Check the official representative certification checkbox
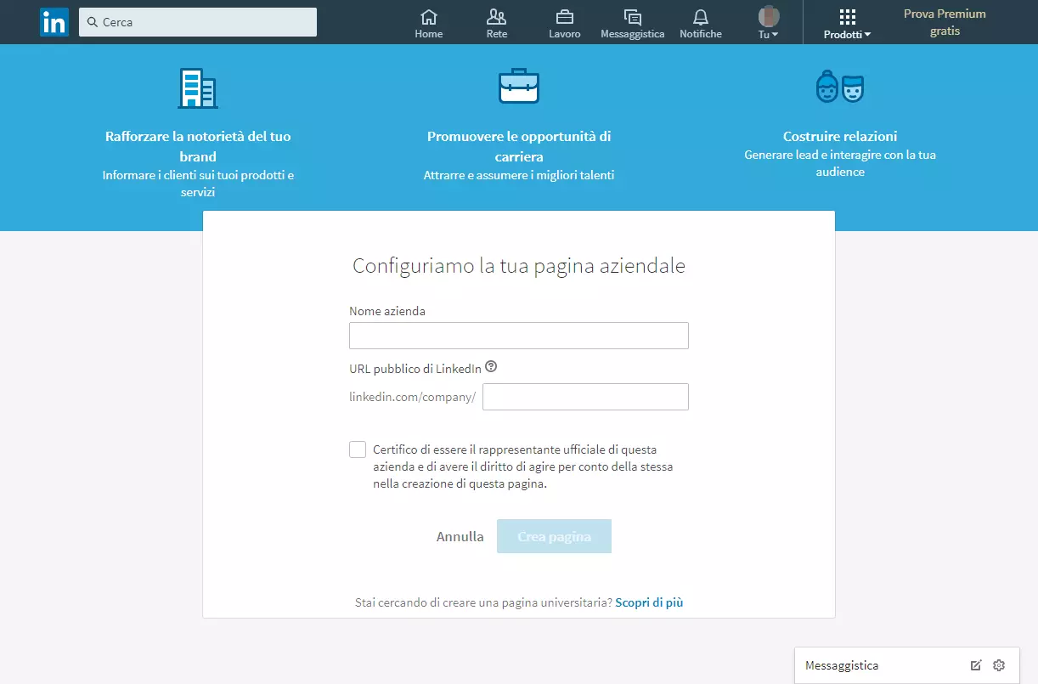 point(358,449)
